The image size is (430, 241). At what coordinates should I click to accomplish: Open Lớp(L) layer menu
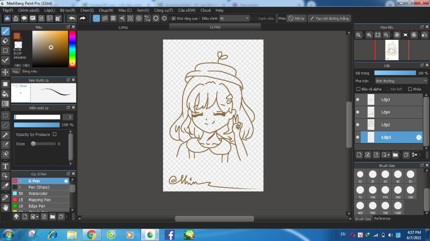coord(50,10)
